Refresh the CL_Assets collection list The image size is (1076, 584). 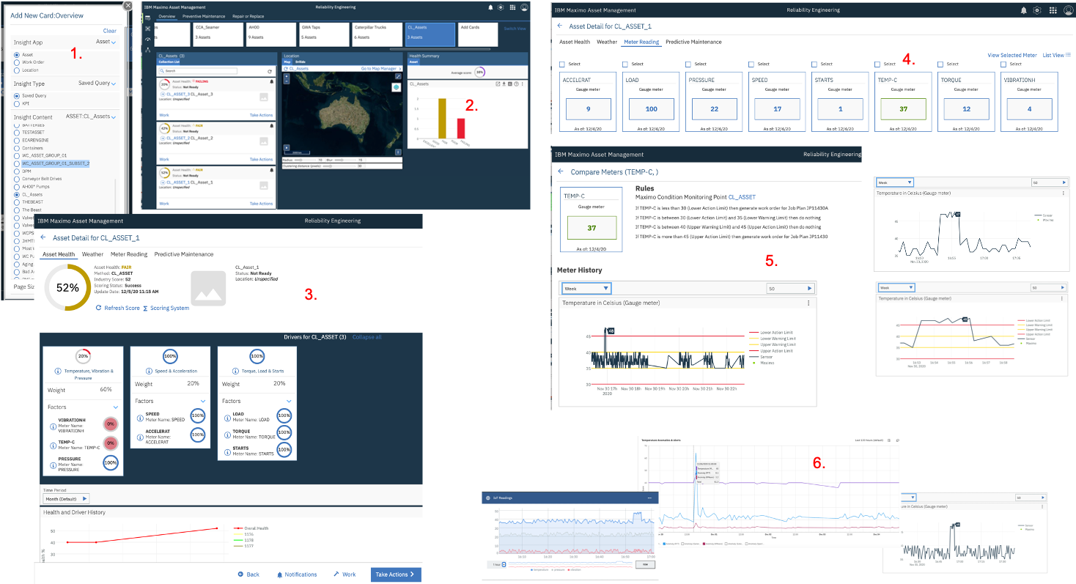point(270,71)
